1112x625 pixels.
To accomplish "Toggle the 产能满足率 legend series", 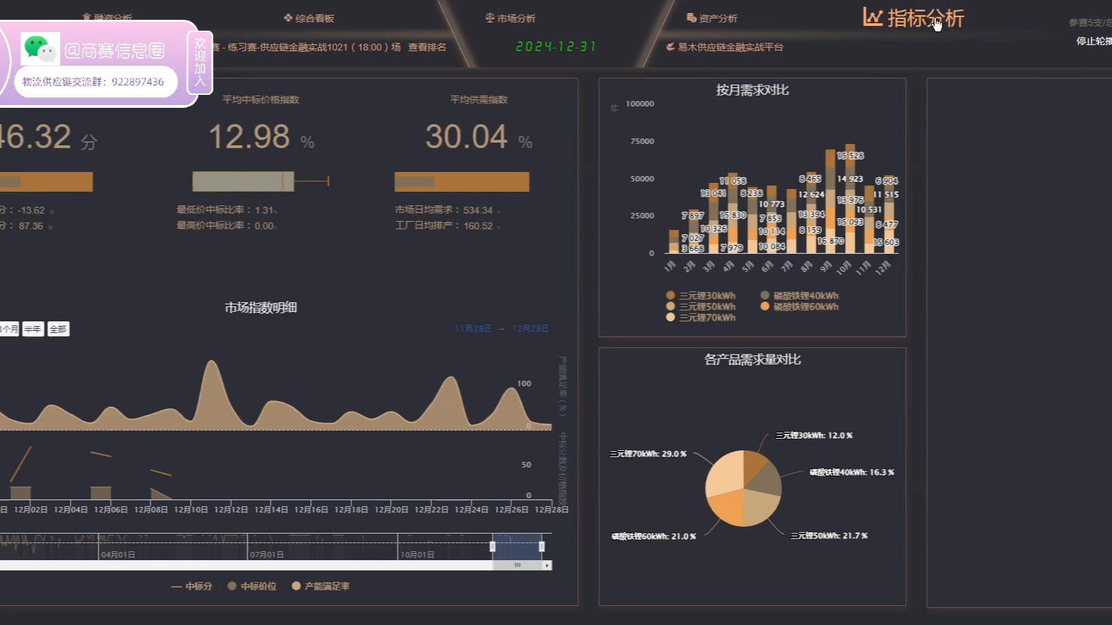I will pos(320,586).
